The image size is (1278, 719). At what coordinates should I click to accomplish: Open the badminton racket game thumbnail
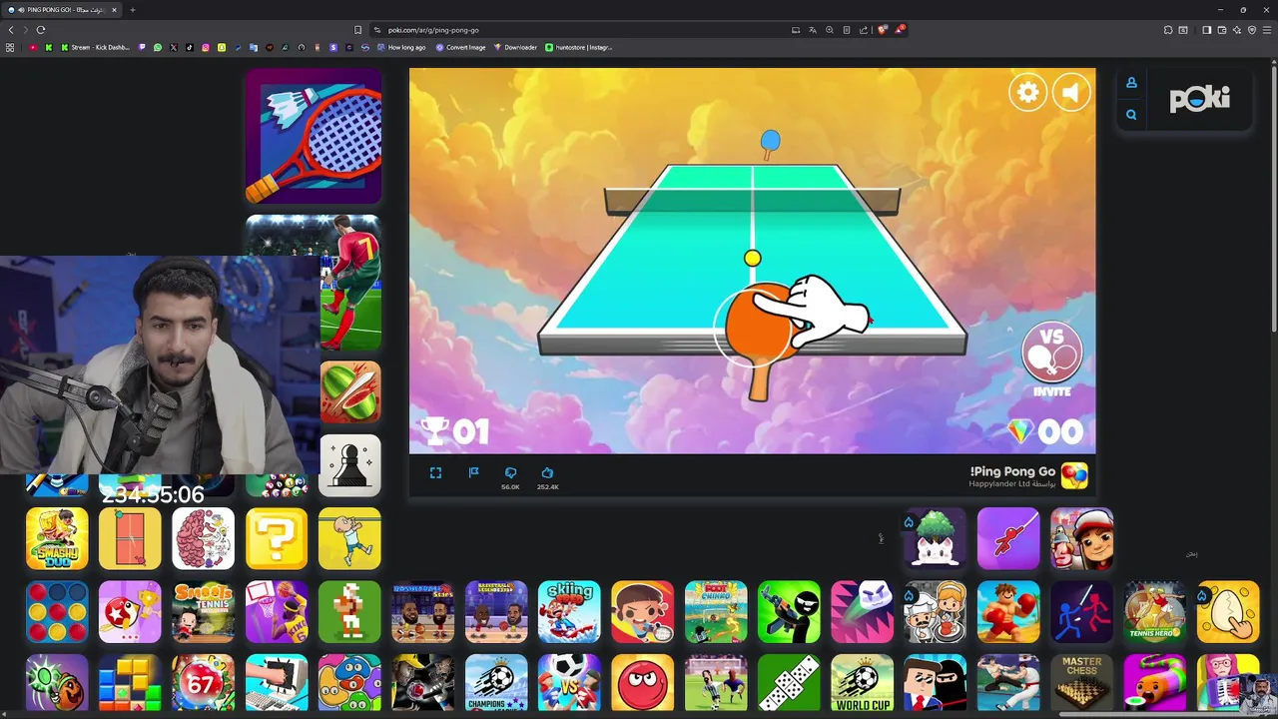click(314, 136)
